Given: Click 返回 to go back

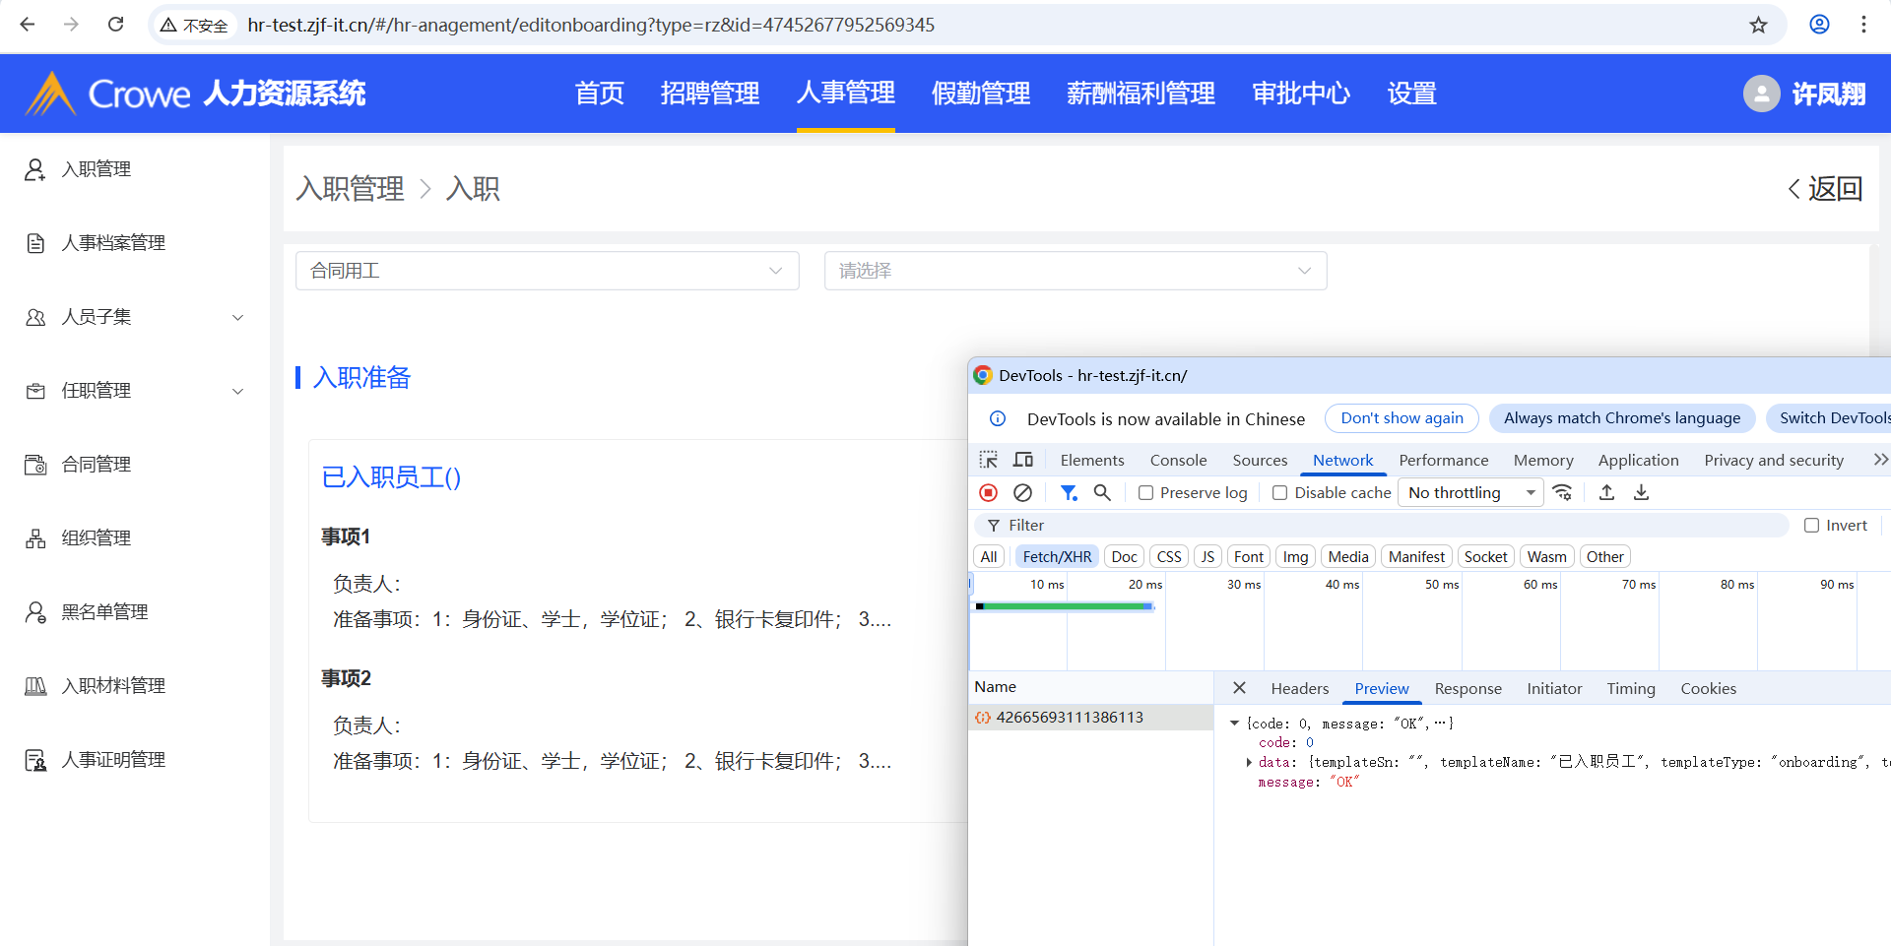Looking at the screenshot, I should pos(1825,188).
